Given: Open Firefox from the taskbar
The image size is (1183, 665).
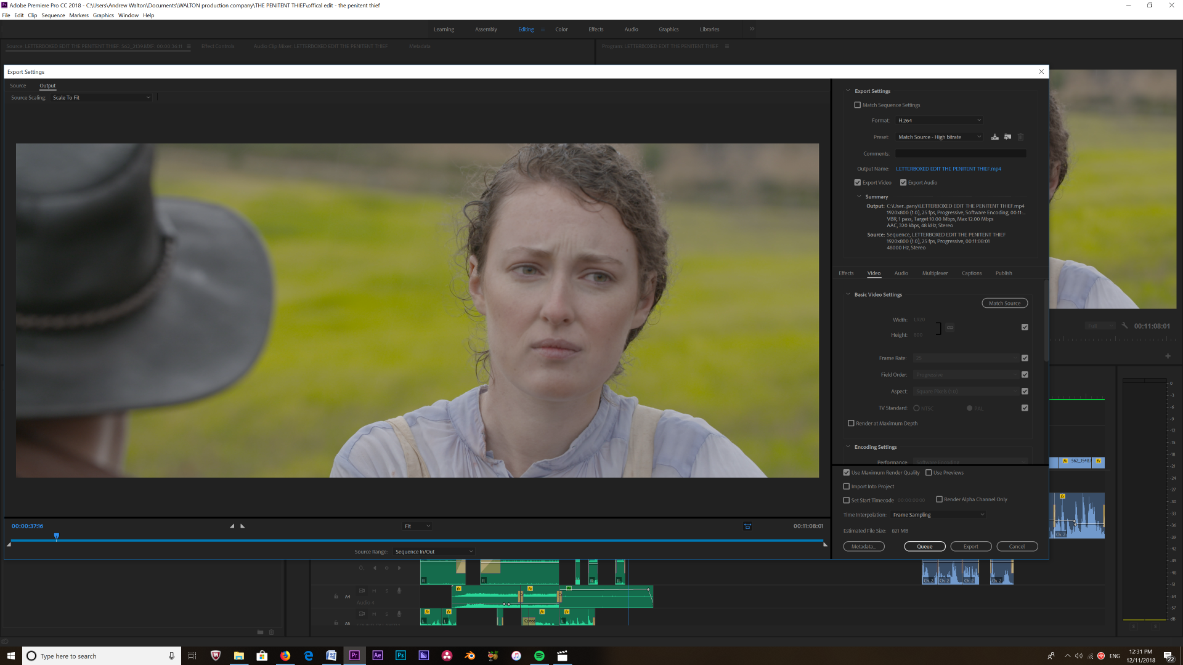Looking at the screenshot, I should (x=285, y=655).
